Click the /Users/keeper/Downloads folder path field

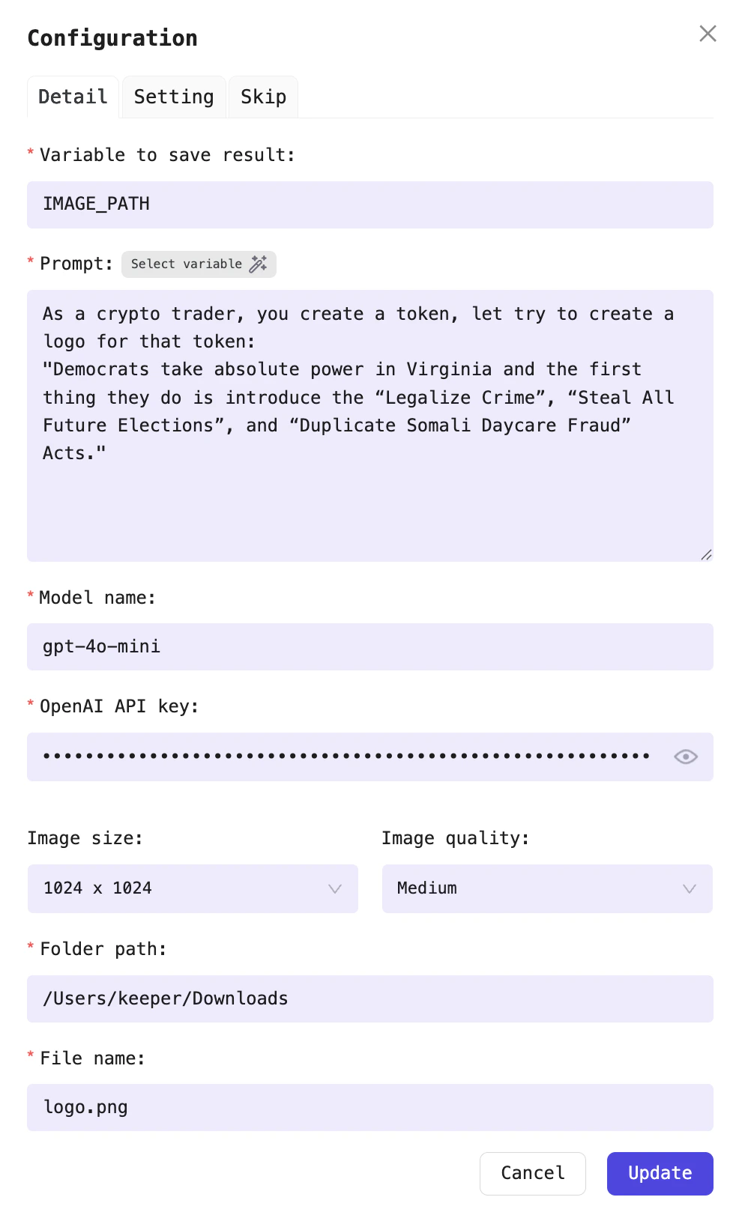(370, 999)
